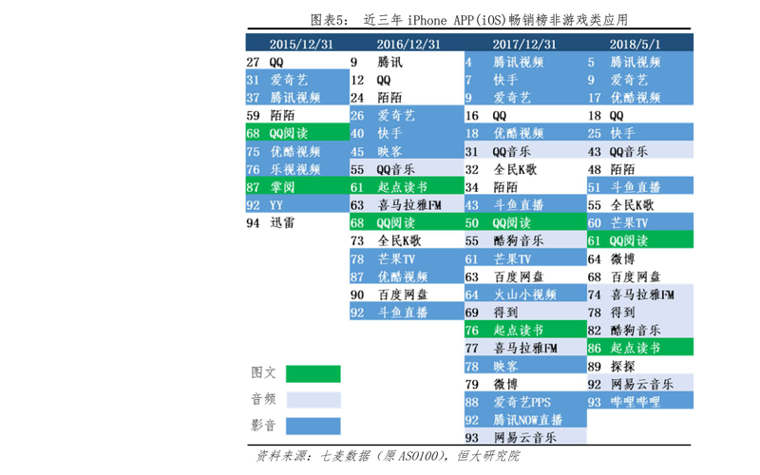Click the row '48 陌陌'
This screenshot has height=475, width=760.
[x=639, y=169]
